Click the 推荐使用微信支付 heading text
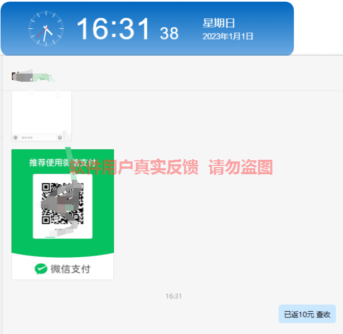The width and height of the screenshot is (343, 334). pos(63,163)
